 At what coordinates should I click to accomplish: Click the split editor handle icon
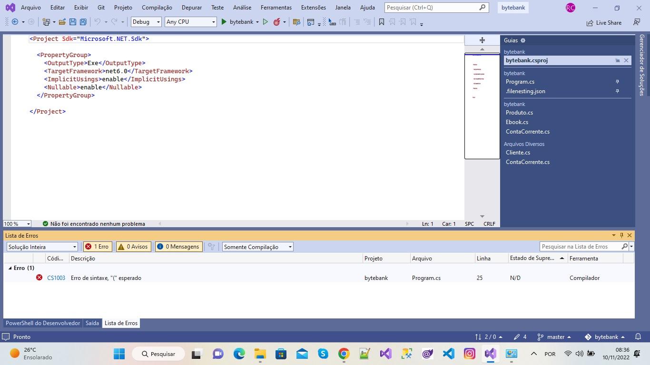pyautogui.click(x=482, y=40)
